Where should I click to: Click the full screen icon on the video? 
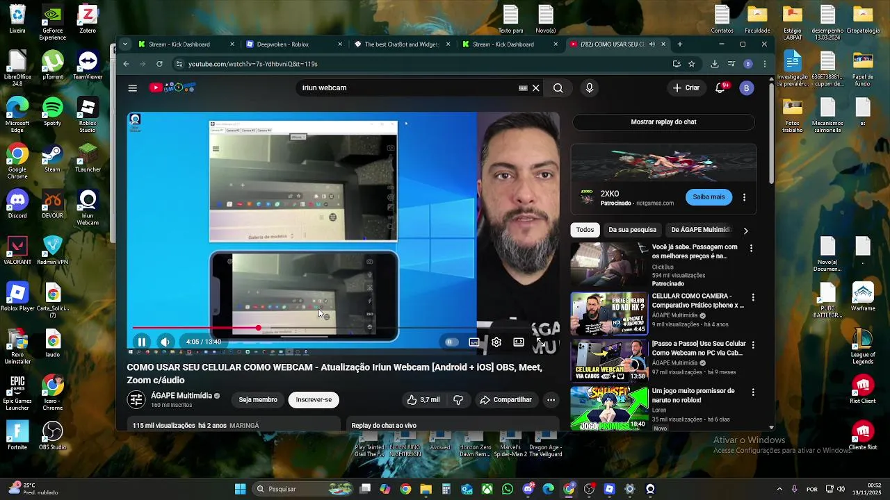click(x=542, y=342)
